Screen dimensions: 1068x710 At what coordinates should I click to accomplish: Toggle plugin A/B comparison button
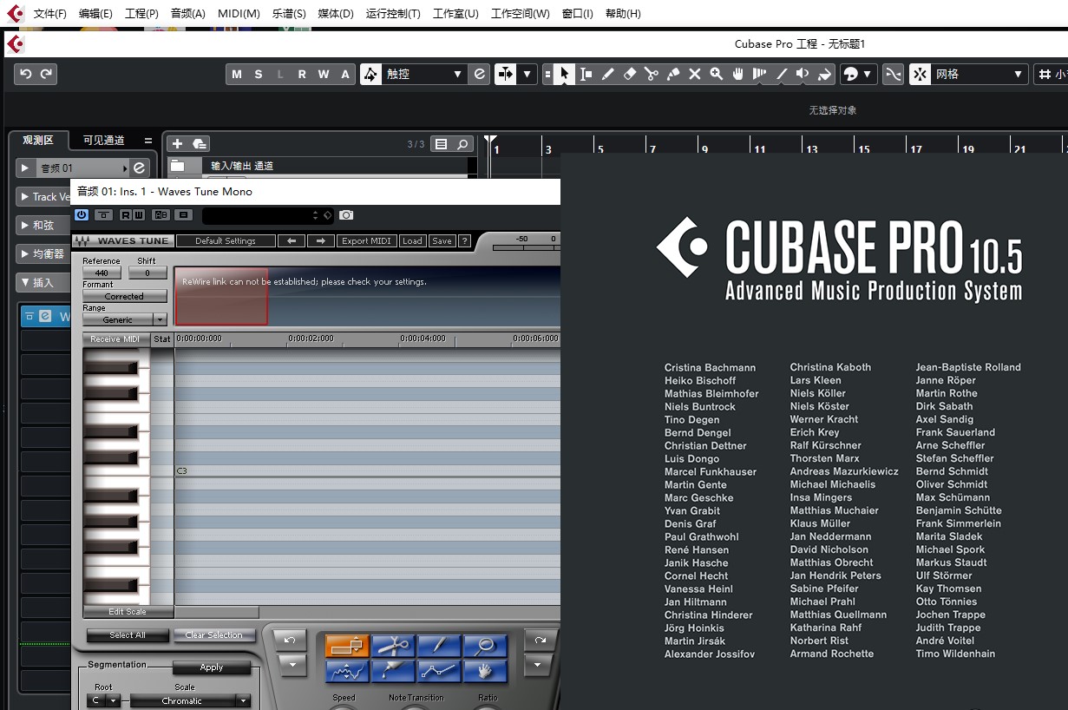[161, 215]
